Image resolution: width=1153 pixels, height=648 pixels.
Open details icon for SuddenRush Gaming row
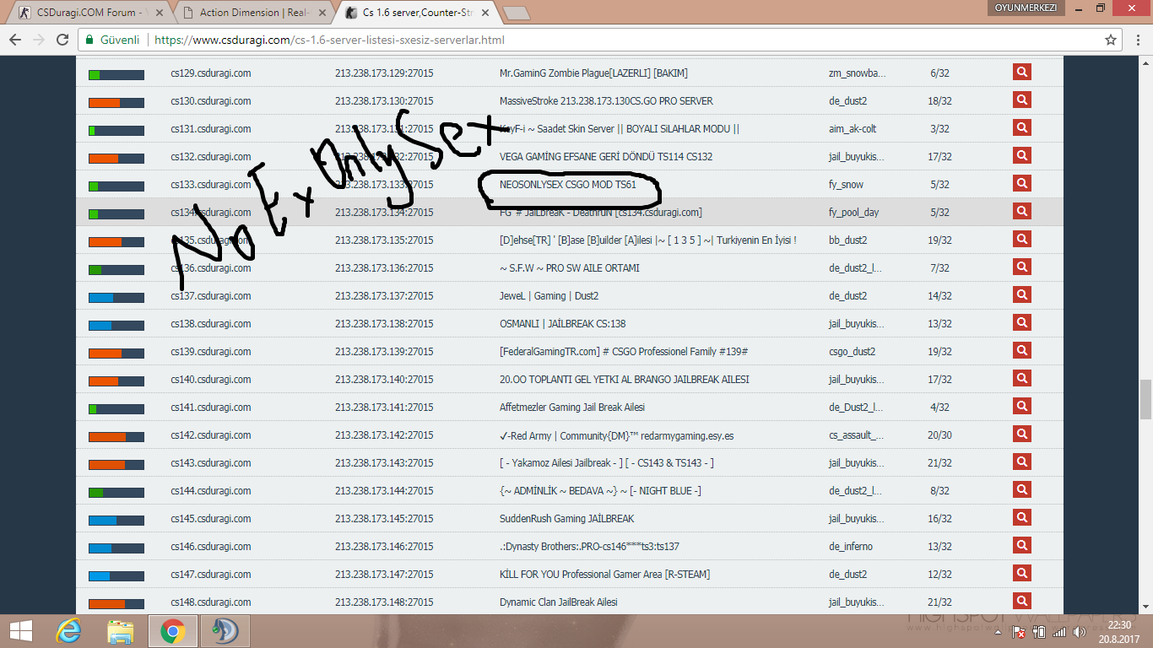point(1022,518)
